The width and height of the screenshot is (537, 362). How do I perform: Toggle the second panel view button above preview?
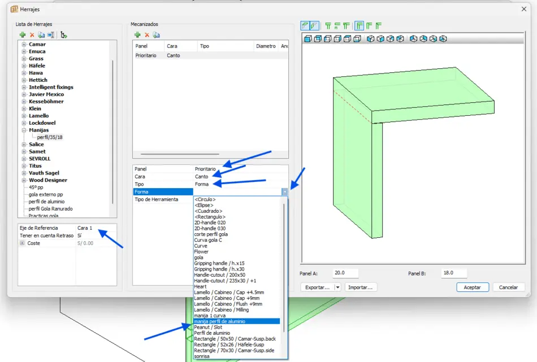click(x=314, y=26)
